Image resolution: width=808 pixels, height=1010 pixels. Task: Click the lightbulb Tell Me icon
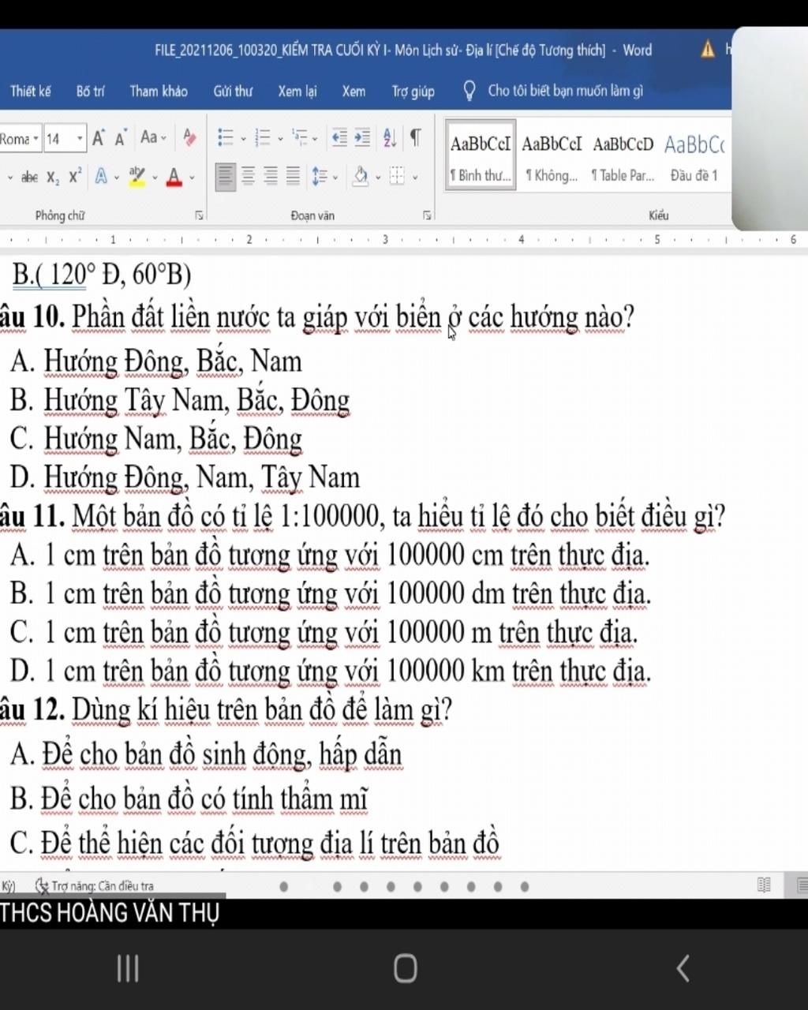pyautogui.click(x=469, y=92)
